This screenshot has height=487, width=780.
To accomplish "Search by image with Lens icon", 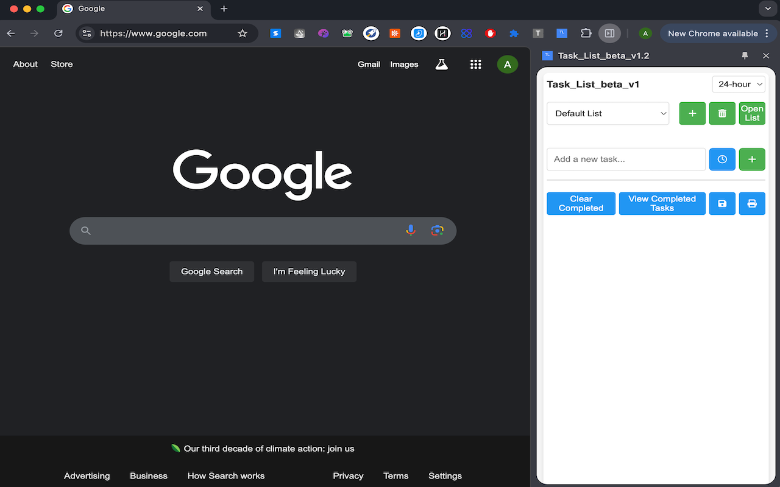I will tap(437, 230).
